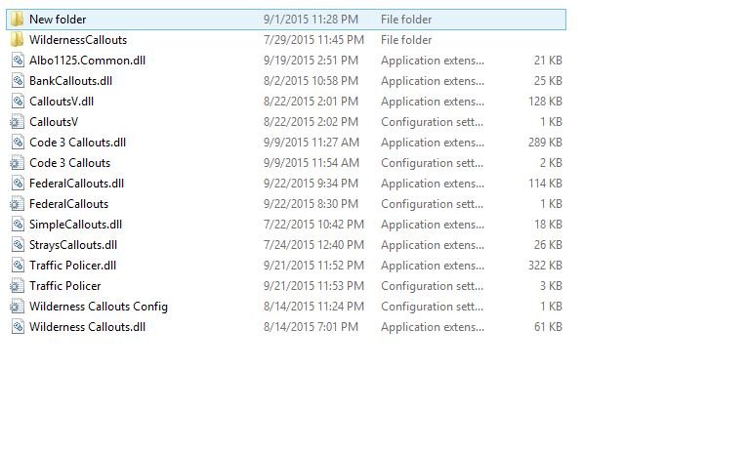Select the FederalCallouts.dll file name

point(76,184)
